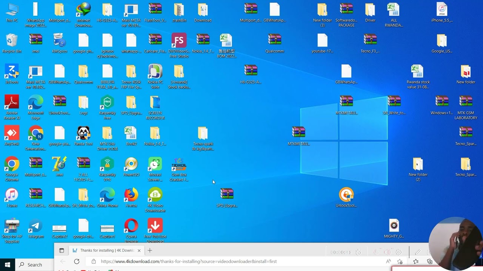The image size is (483, 271).
Task: Select the New folder (3) icon
Action: [322, 15]
